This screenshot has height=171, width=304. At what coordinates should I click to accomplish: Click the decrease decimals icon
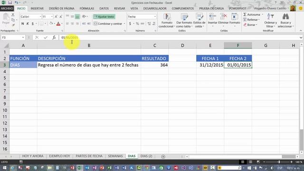pyautogui.click(x=154, y=24)
